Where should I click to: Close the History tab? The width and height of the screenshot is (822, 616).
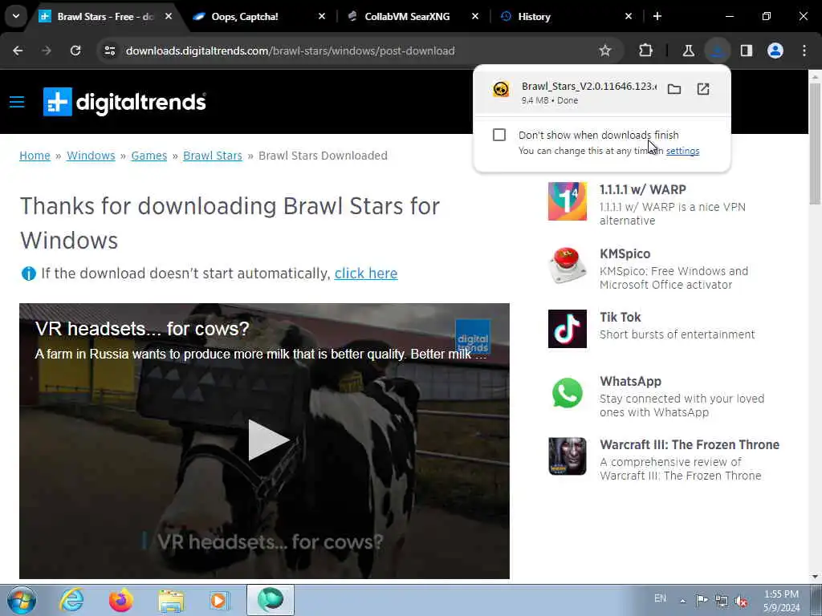coord(629,17)
